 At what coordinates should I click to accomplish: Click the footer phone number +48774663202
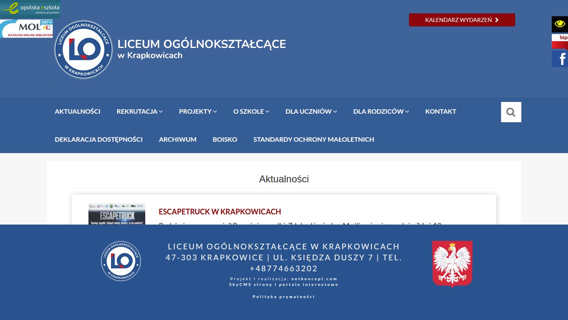(x=284, y=268)
